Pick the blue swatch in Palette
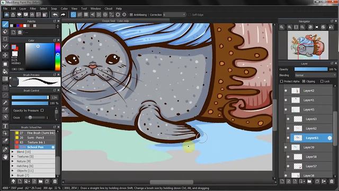The height and width of the screenshot is (191, 339). [18, 26]
